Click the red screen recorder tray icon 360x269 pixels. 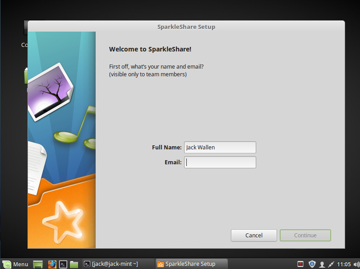tap(300, 264)
